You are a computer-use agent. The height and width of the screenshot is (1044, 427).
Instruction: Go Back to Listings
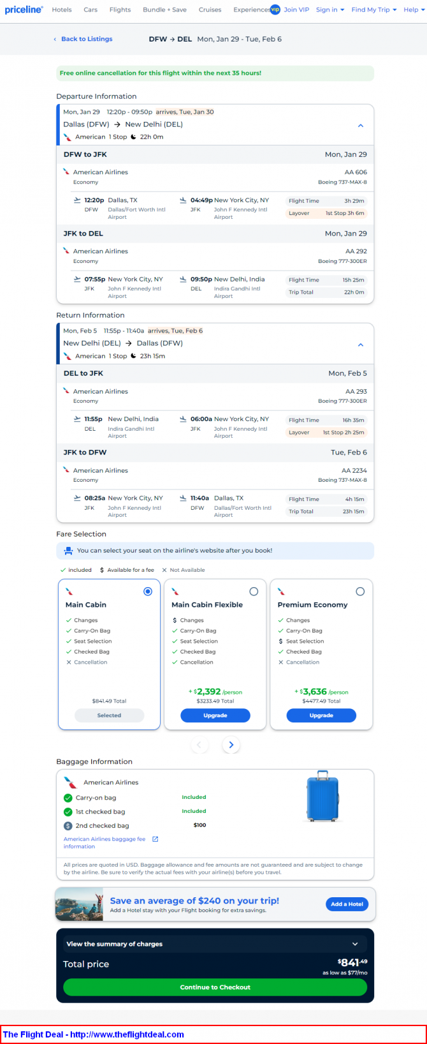pos(83,39)
